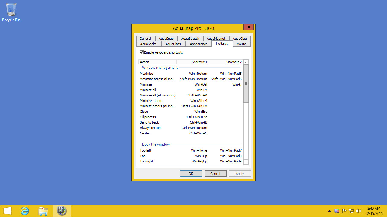The image size is (387, 217).
Task: Confirm settings with the OK button
Action: point(191,173)
